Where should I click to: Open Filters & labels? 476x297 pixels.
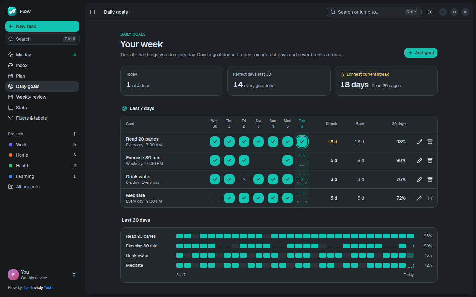pyautogui.click(x=42, y=118)
